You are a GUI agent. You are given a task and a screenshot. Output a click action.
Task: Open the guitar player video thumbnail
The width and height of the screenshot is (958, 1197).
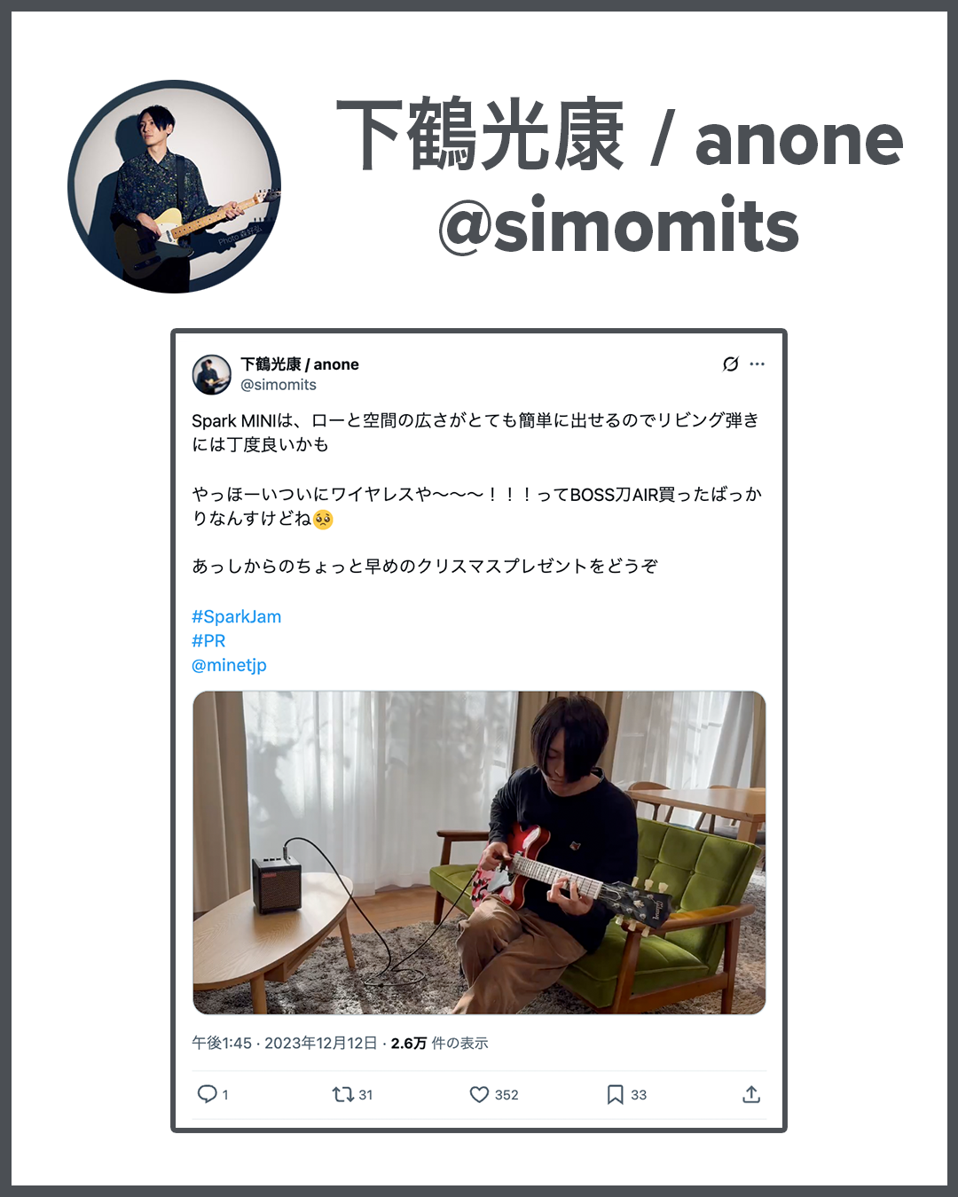pyautogui.click(x=479, y=852)
